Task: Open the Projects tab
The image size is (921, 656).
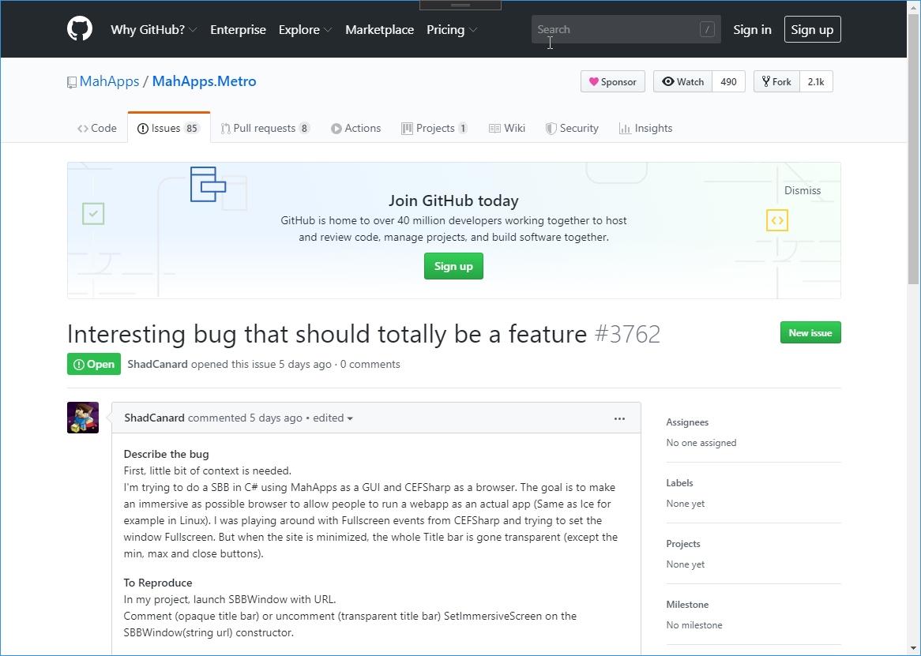Action: pyautogui.click(x=434, y=128)
